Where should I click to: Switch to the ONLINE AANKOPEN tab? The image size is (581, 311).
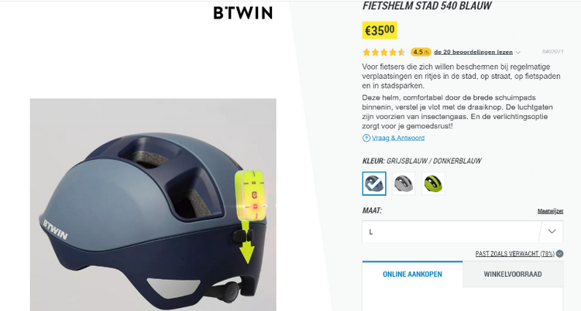coord(412,274)
